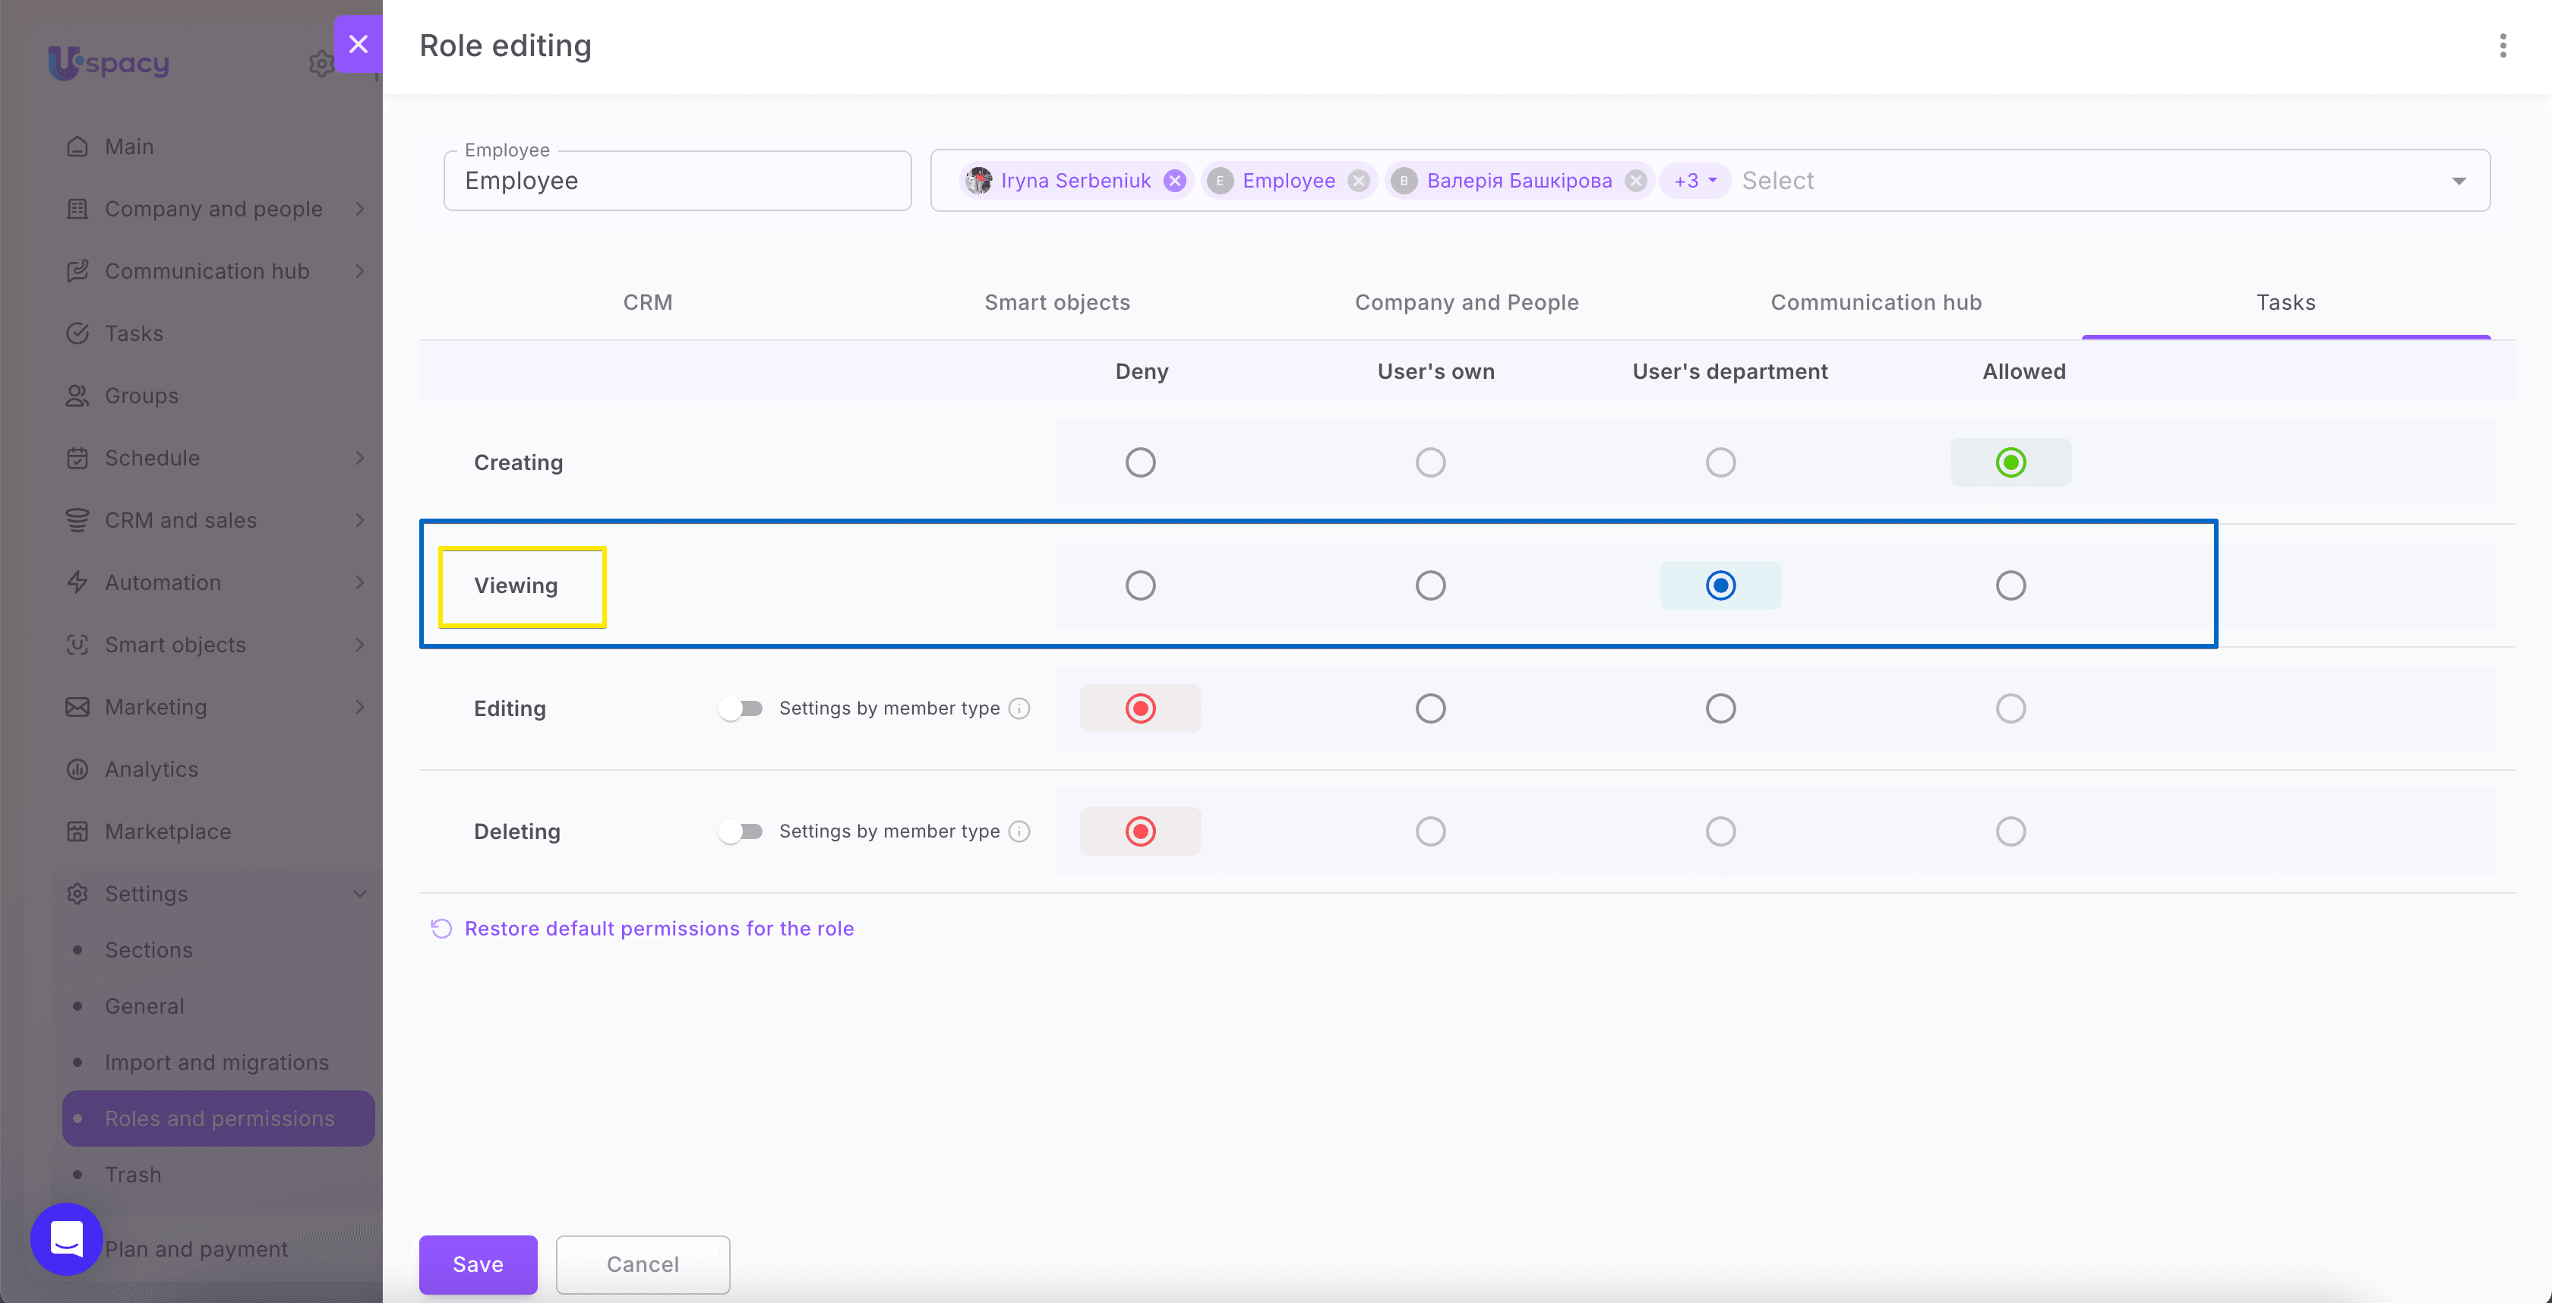Click the Cancel button

click(x=643, y=1264)
